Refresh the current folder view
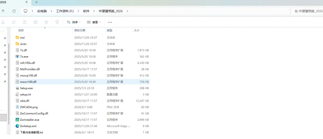323x139 pixels. point(14,11)
